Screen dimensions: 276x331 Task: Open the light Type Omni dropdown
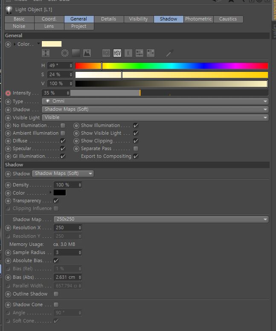155,101
